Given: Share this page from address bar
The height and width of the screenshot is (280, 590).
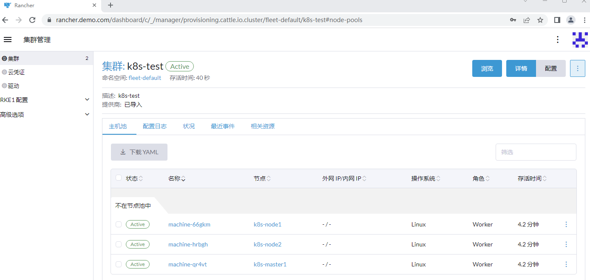Looking at the screenshot, I should click(527, 20).
